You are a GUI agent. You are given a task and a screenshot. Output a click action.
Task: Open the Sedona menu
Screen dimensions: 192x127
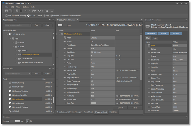coord(26,7)
